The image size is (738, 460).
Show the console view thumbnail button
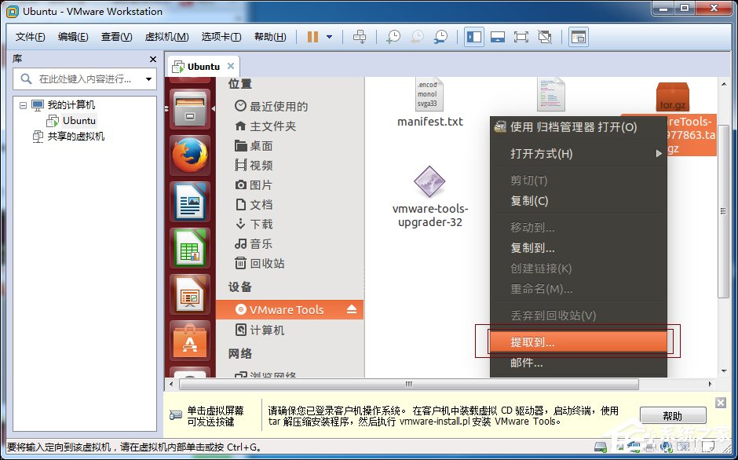point(578,36)
